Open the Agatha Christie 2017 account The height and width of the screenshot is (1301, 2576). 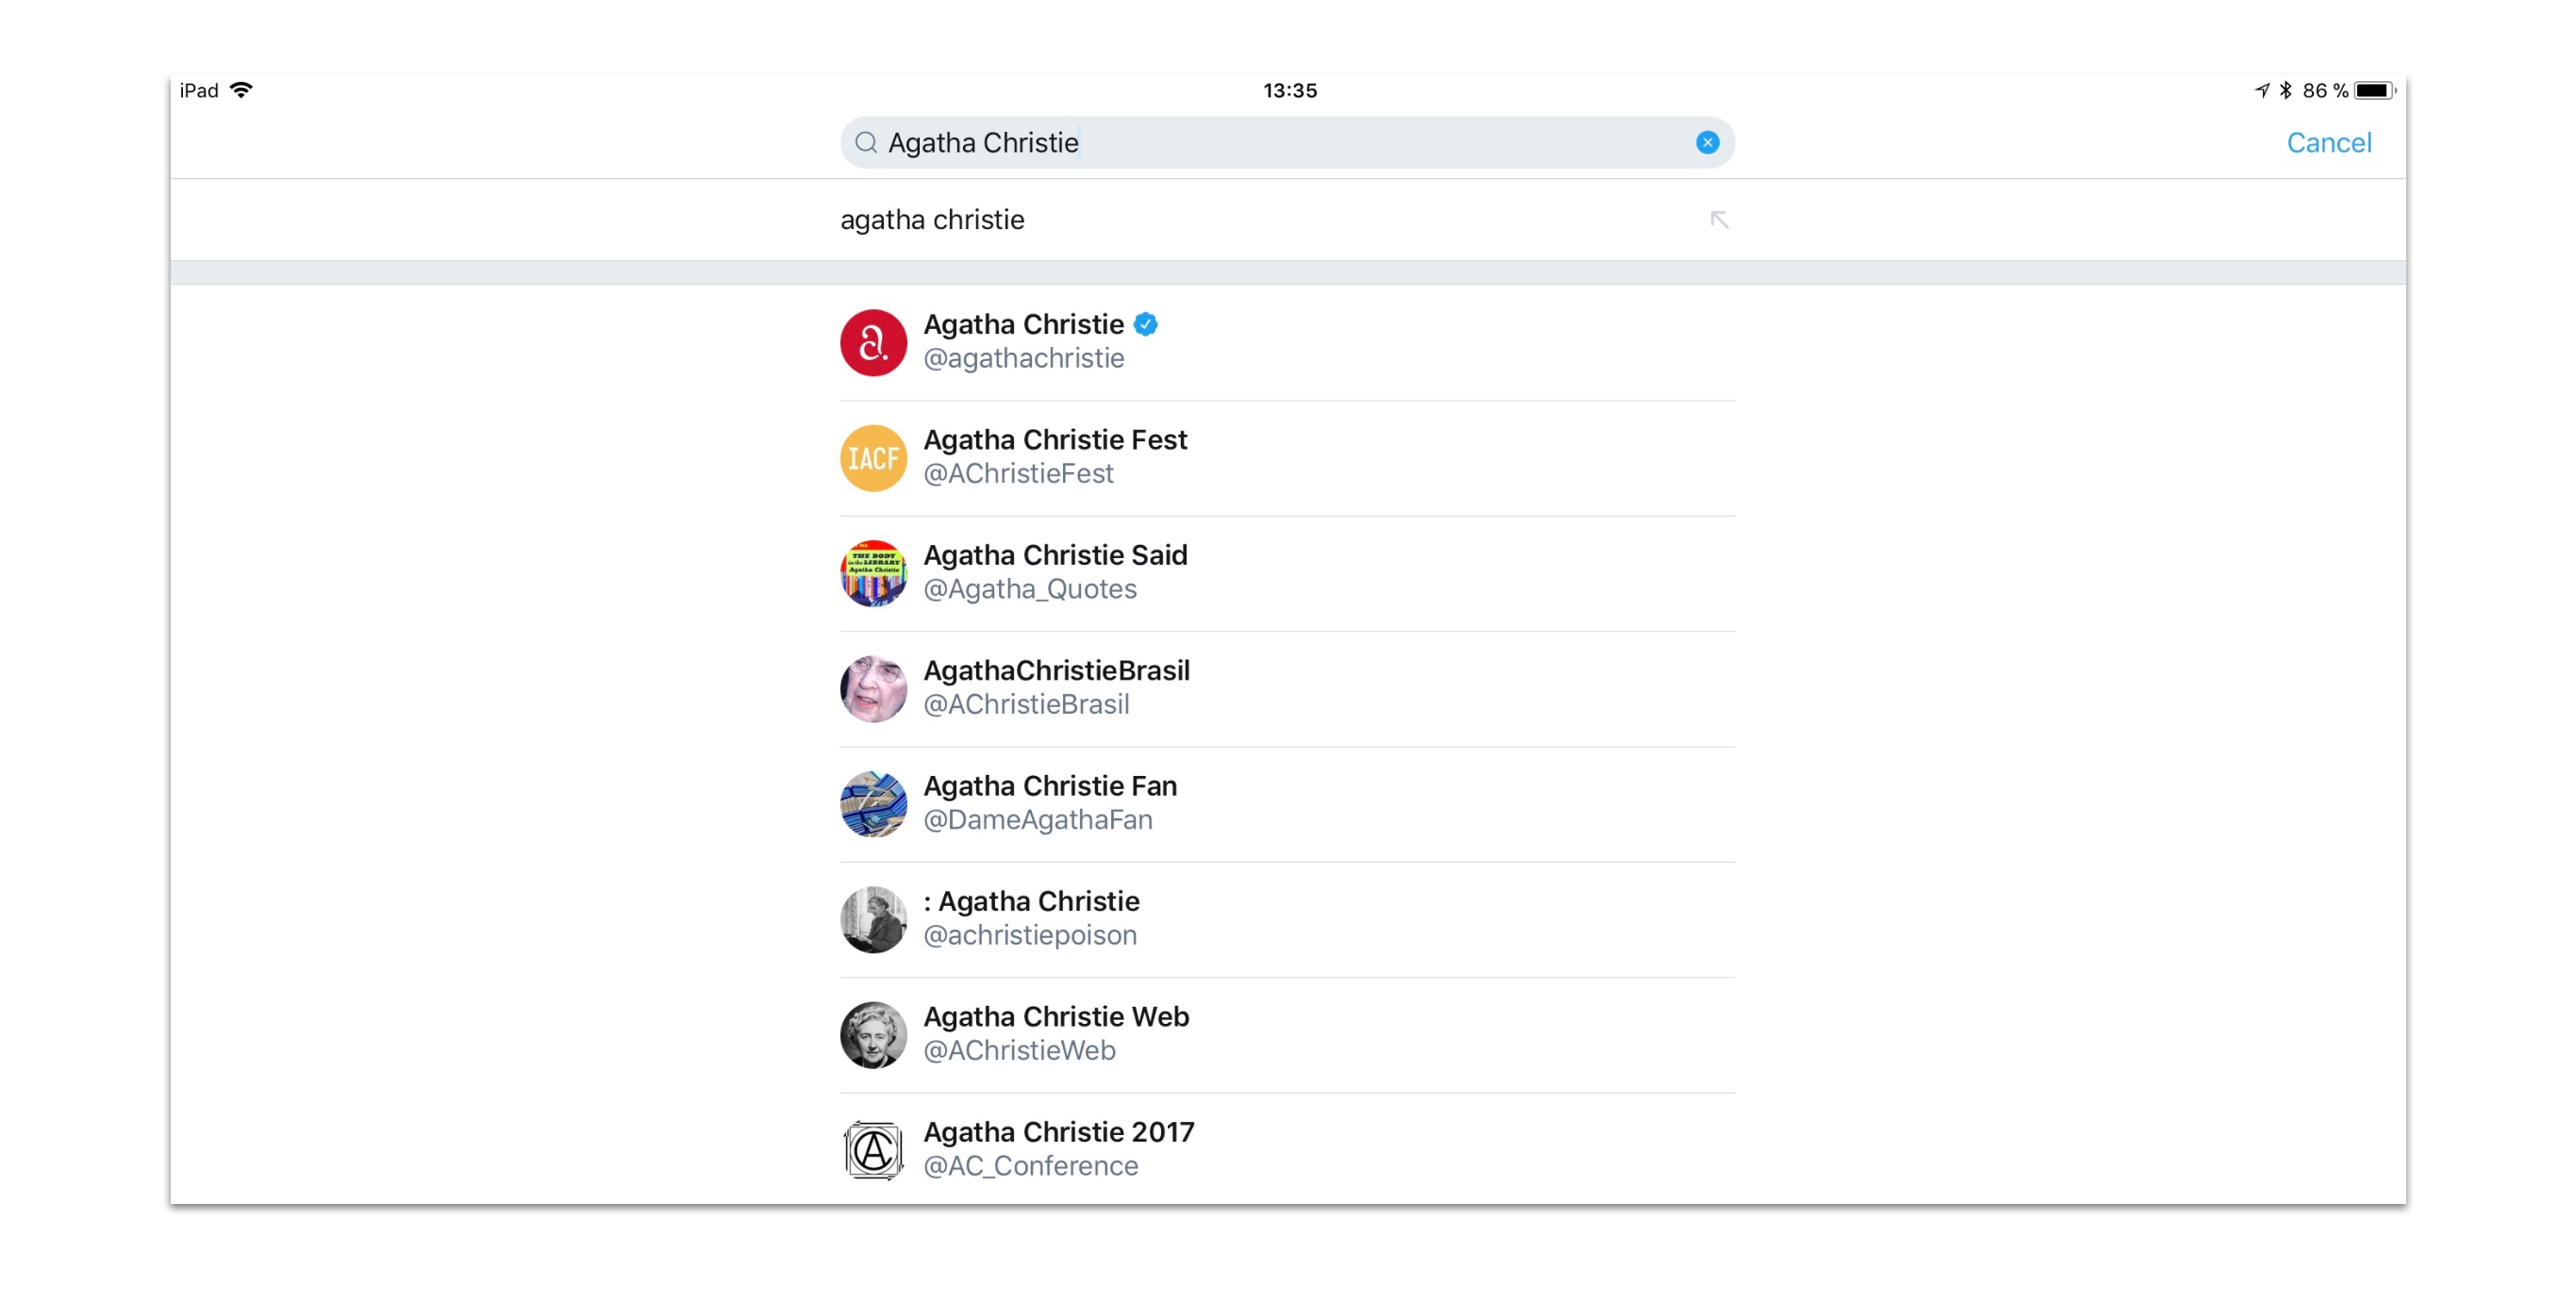coord(1287,1151)
